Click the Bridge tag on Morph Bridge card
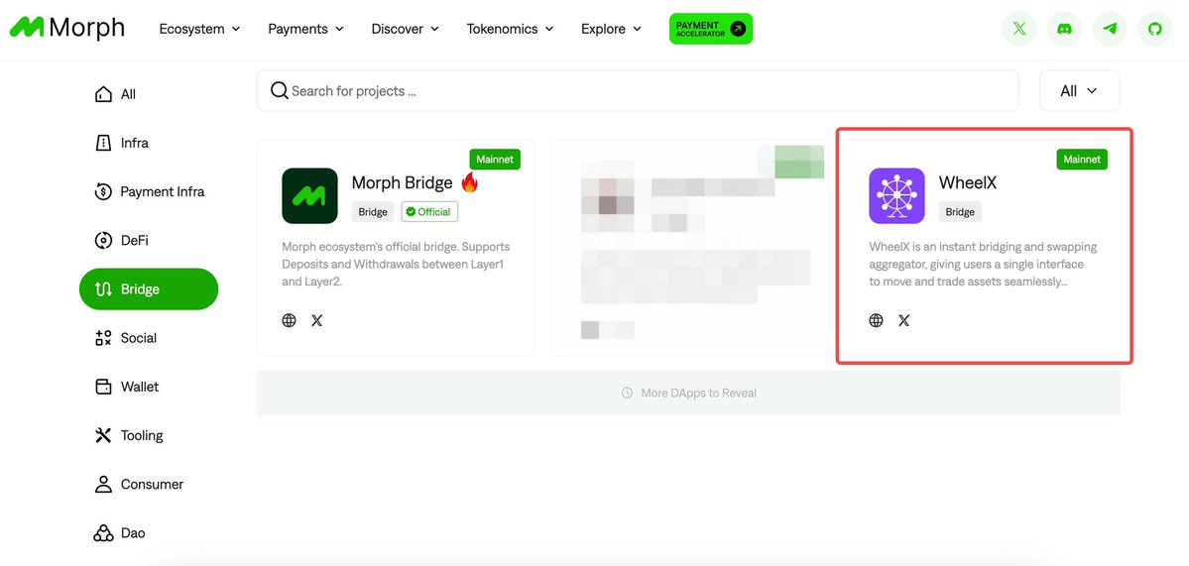This screenshot has height=566, width=1189. (x=373, y=212)
